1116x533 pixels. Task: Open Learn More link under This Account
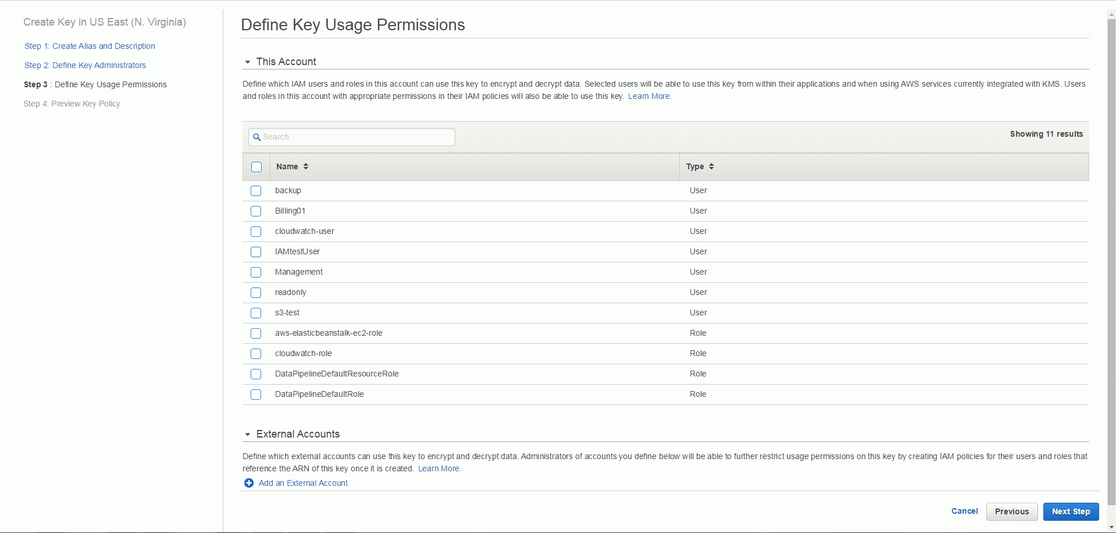pyautogui.click(x=650, y=96)
